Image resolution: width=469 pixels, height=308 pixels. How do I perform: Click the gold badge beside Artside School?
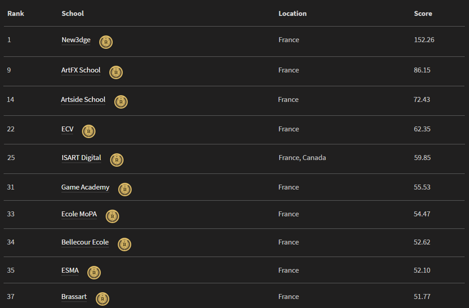121,102
